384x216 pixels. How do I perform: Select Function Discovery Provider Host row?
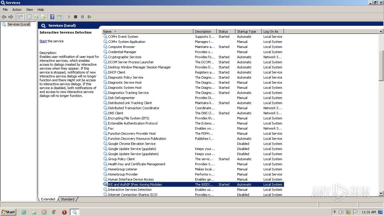pyautogui.click(x=193, y=133)
